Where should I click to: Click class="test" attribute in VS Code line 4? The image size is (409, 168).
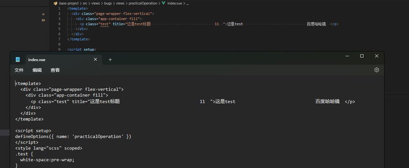[x=98, y=24]
